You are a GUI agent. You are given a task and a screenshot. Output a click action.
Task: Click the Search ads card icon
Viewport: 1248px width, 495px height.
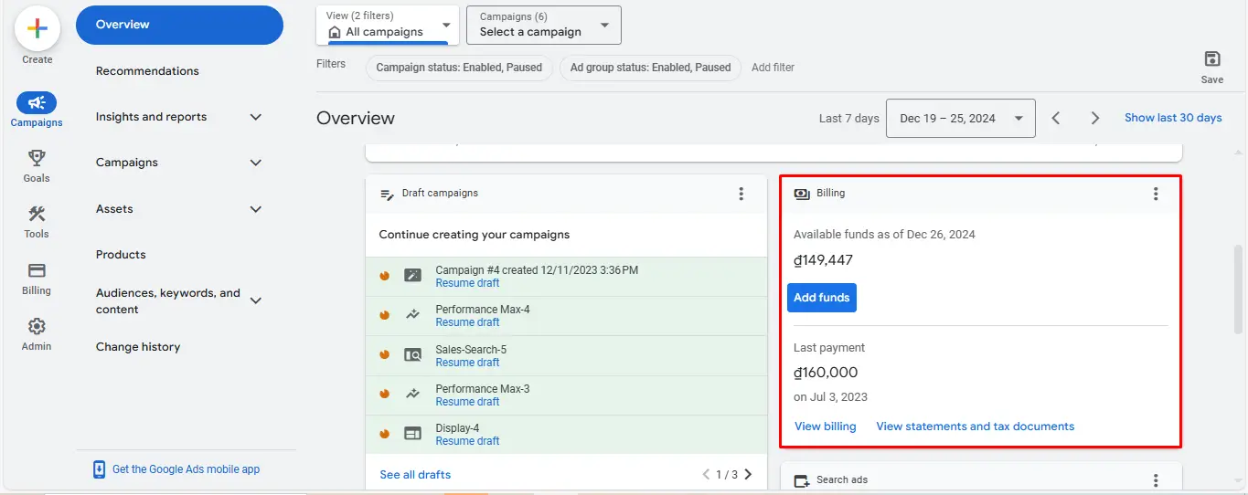point(802,480)
